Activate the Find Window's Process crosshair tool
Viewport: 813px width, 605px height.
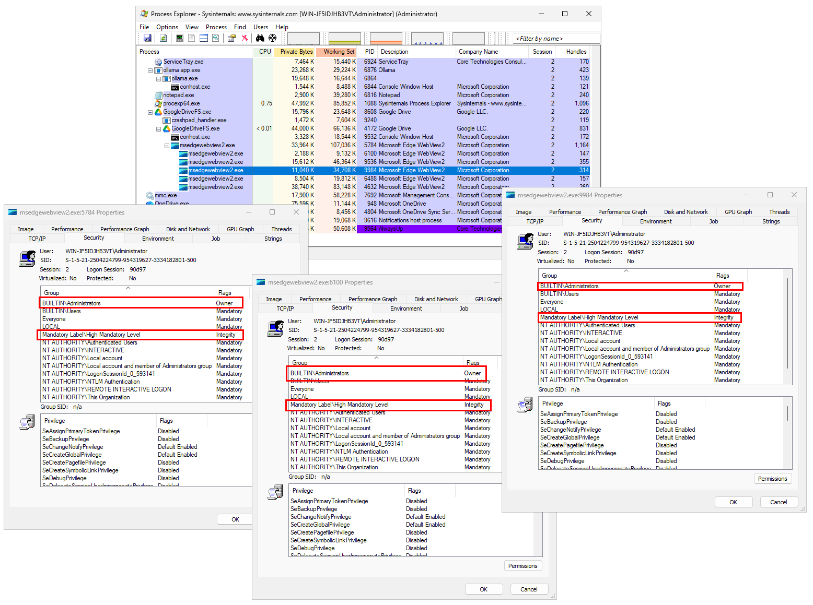click(x=272, y=38)
